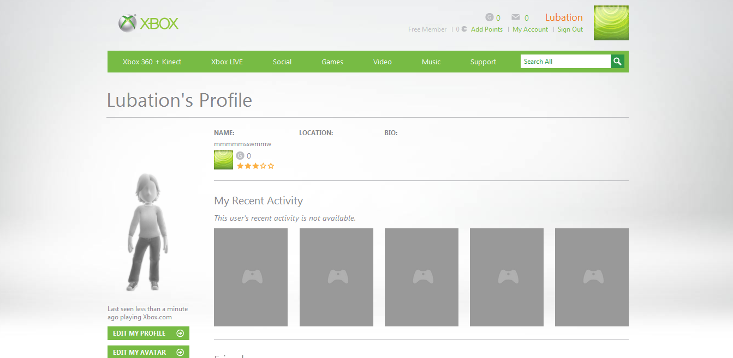Select the fifth recent activity game tile

[592, 277]
